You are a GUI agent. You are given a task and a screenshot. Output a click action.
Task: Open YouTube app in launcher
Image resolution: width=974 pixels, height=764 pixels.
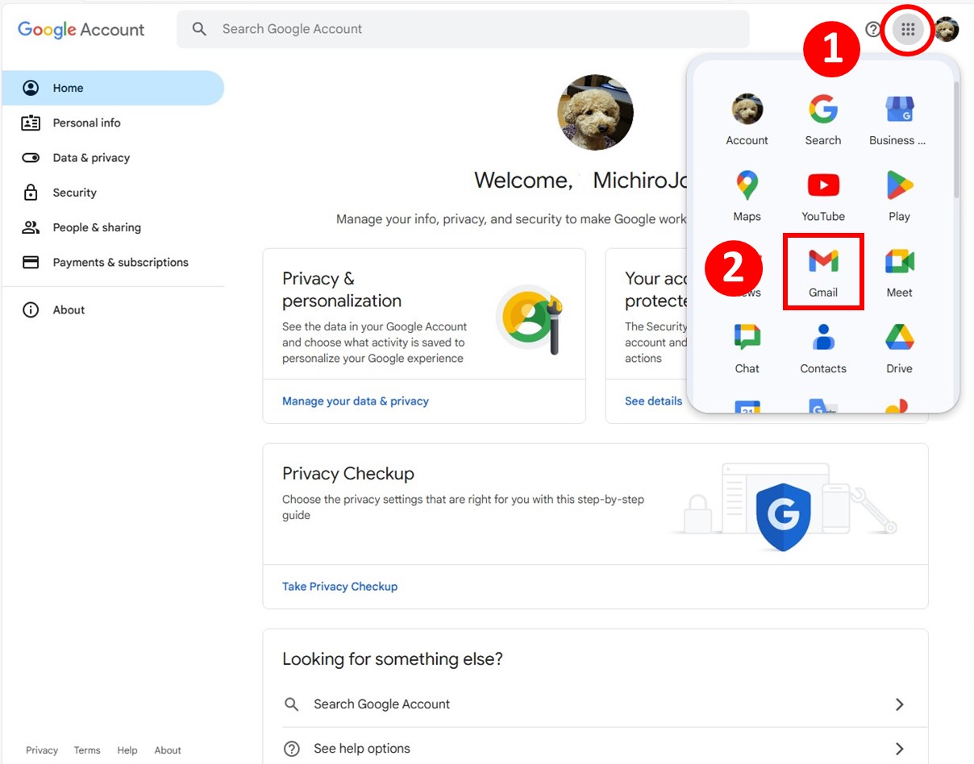[823, 197]
